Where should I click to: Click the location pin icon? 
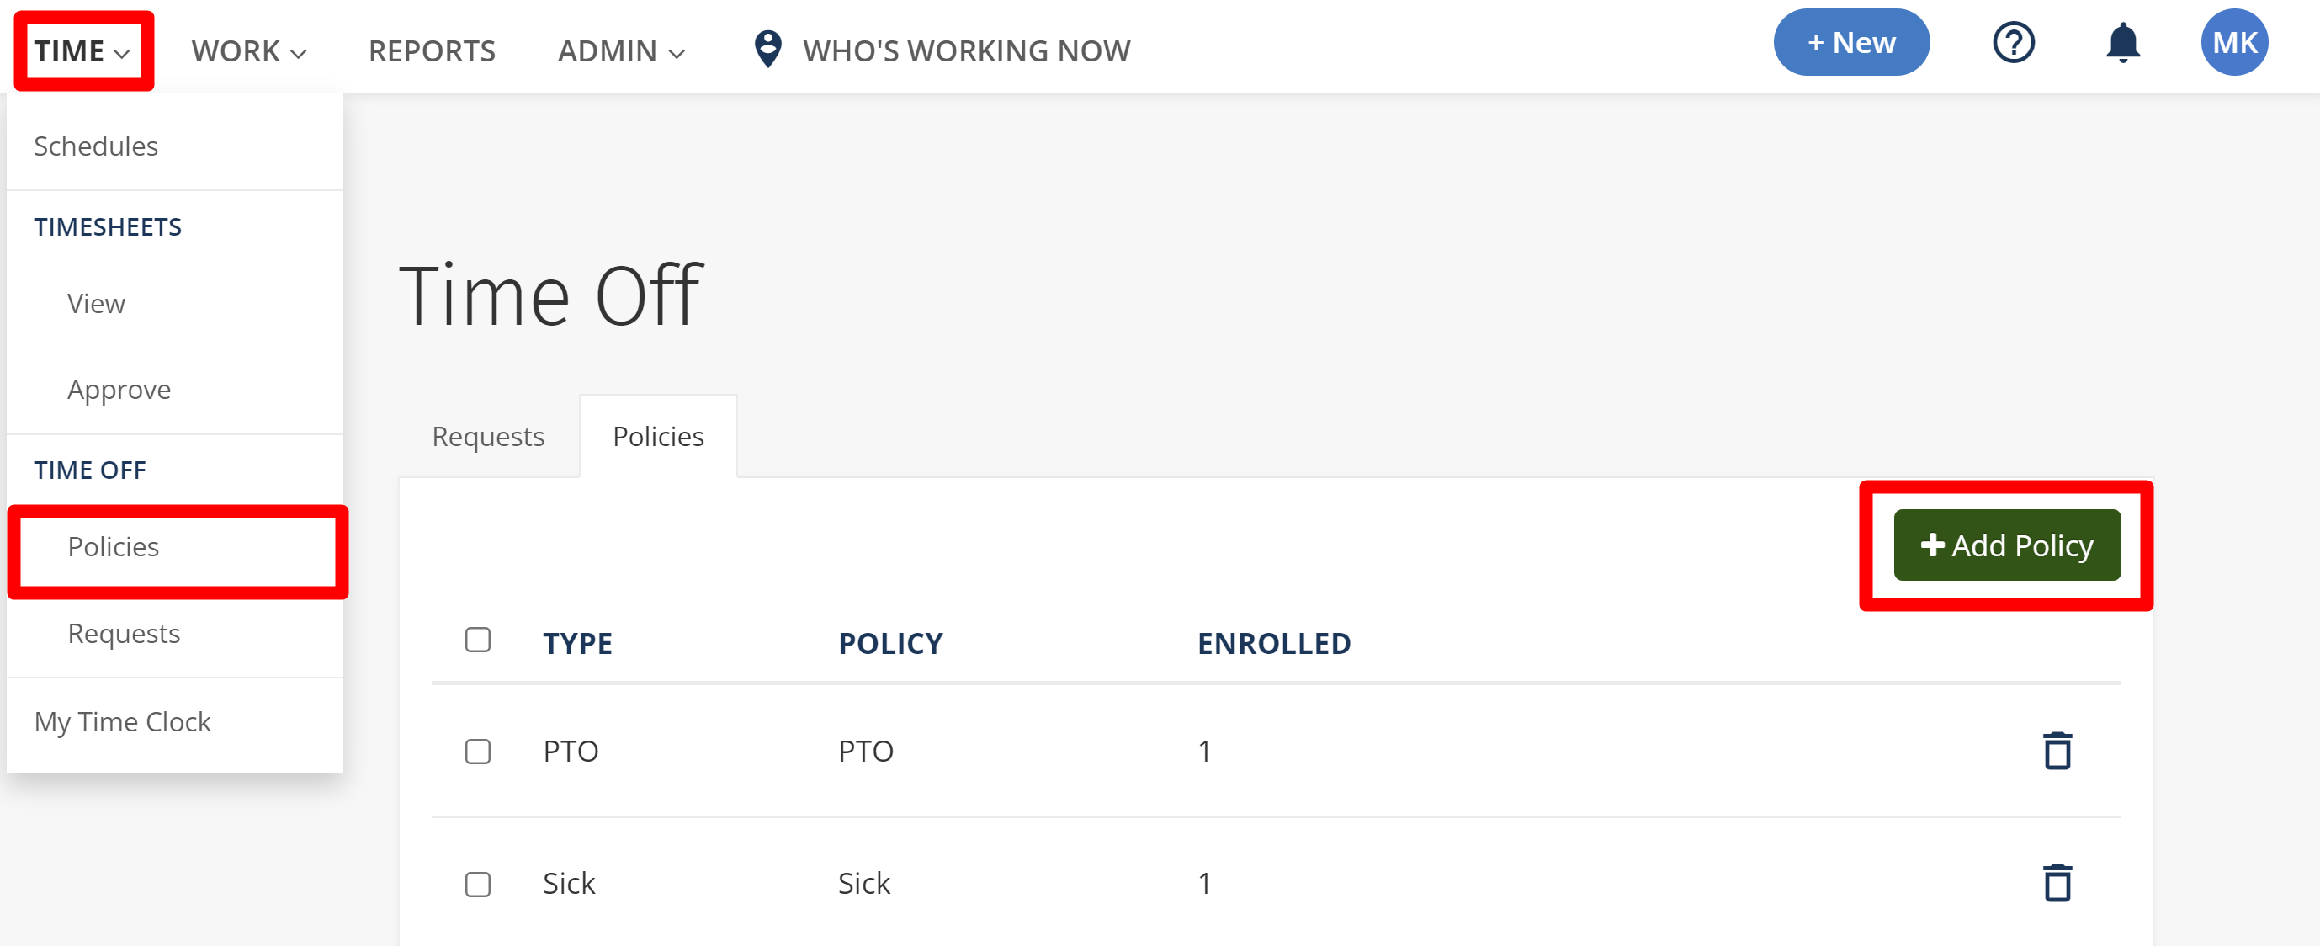pos(767,49)
